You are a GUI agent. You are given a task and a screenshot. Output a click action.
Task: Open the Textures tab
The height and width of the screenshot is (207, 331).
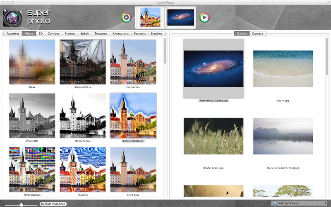[101, 34]
